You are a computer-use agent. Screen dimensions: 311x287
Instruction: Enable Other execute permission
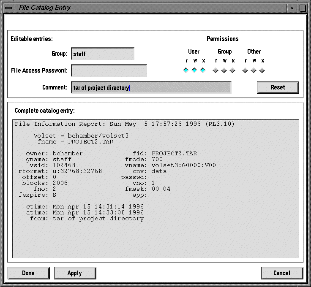tap(262, 70)
